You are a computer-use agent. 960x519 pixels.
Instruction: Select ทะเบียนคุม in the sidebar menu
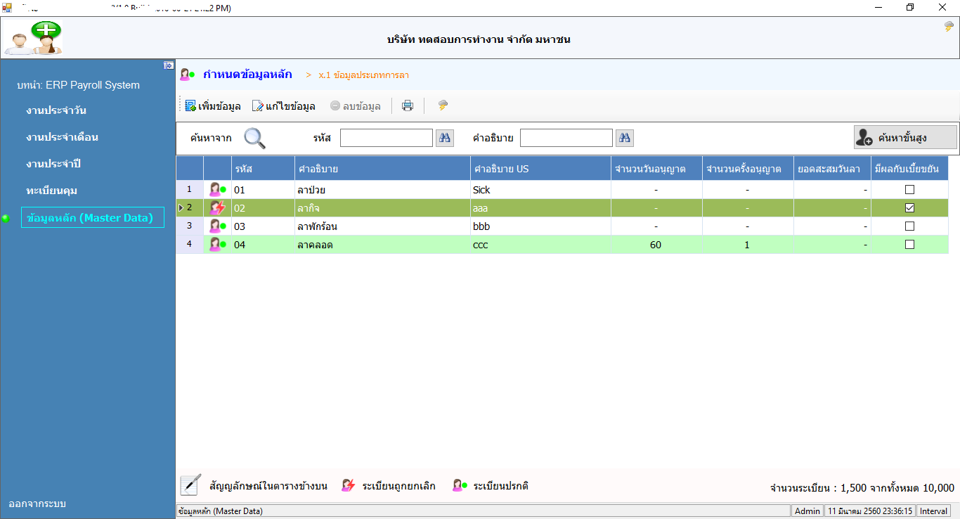click(51, 191)
